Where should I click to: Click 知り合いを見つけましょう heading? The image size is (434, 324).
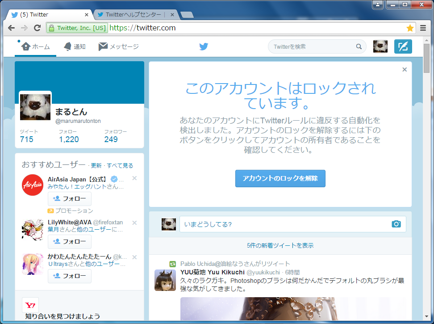(63, 316)
